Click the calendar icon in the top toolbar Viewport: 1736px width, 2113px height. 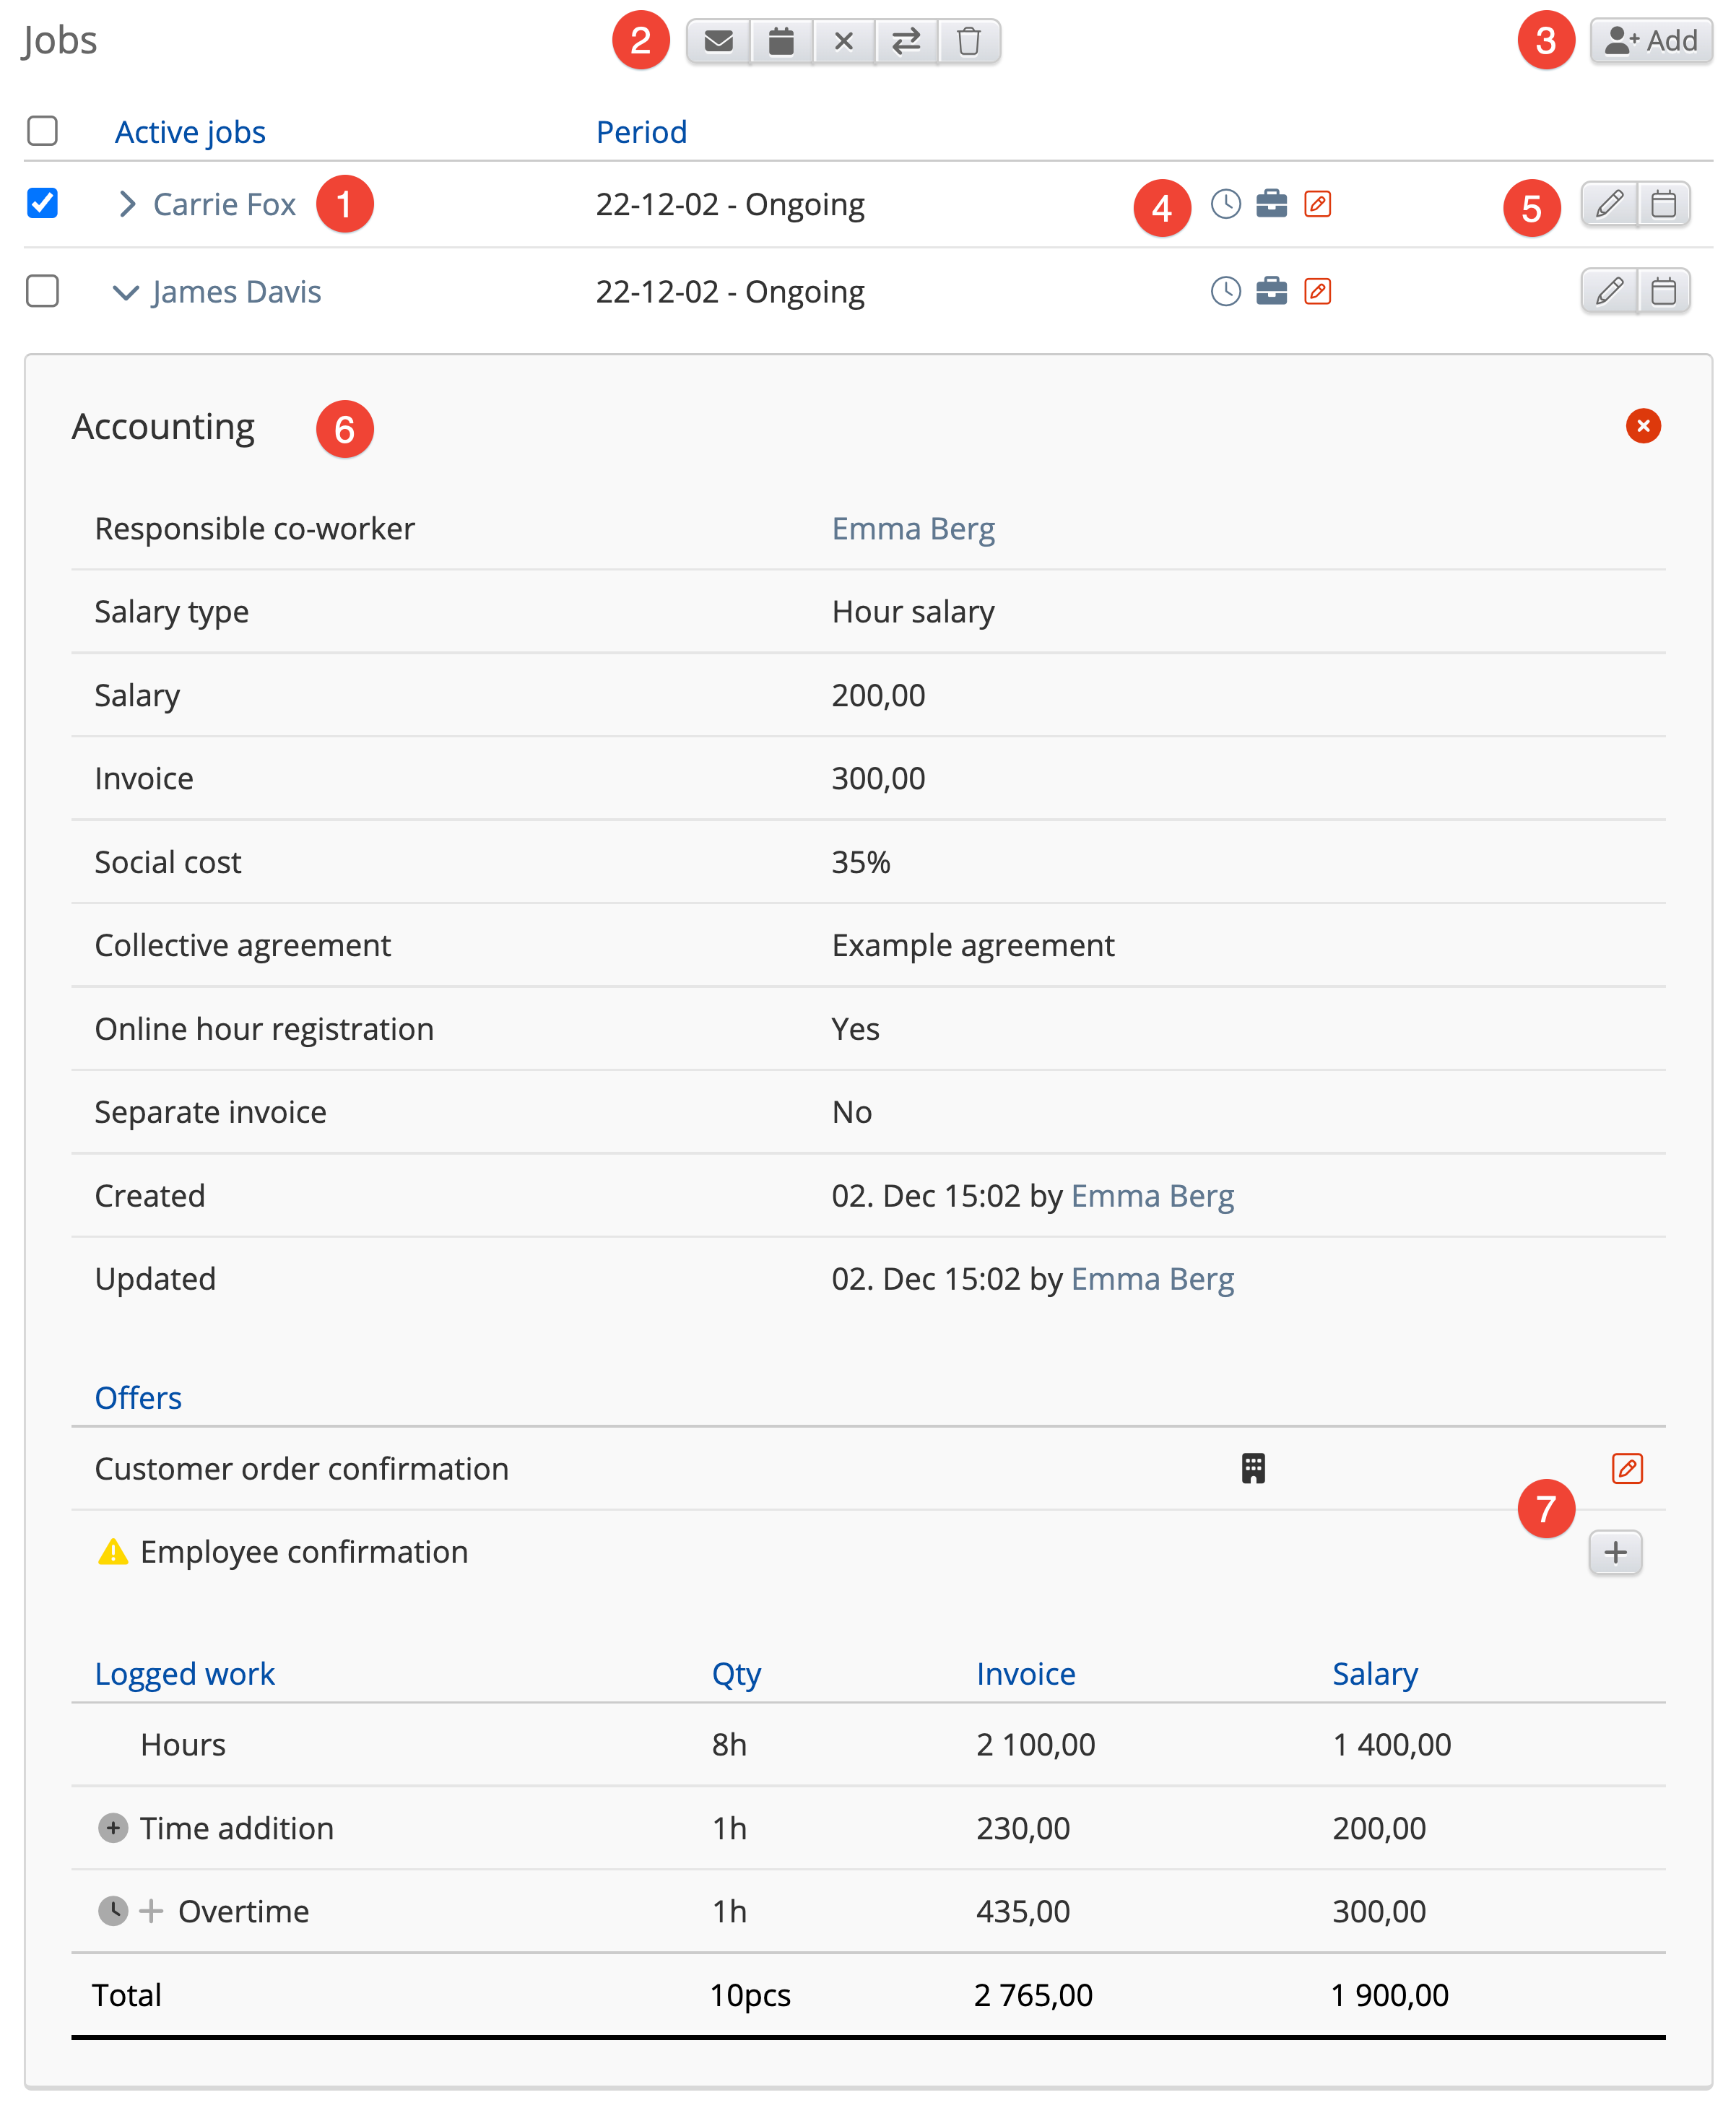click(x=781, y=41)
